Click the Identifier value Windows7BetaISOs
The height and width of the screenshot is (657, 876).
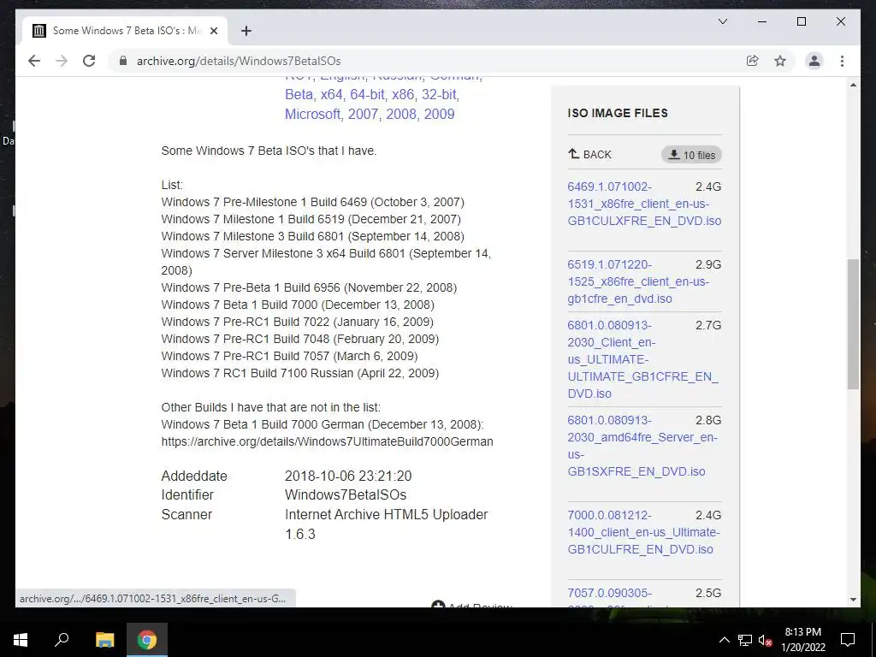(346, 495)
